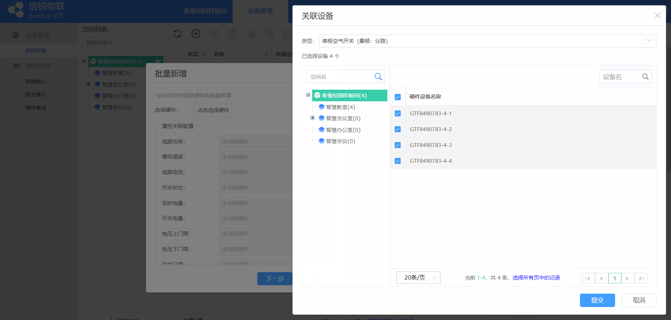Open the 类型 dropdown in 关联设备
Viewport: 671px width, 320px height.
coord(488,41)
